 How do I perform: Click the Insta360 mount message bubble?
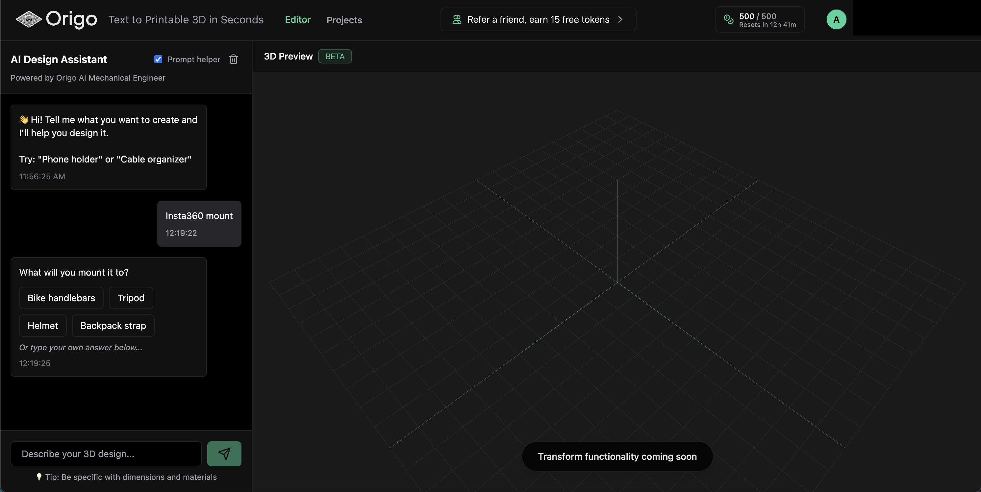(199, 223)
